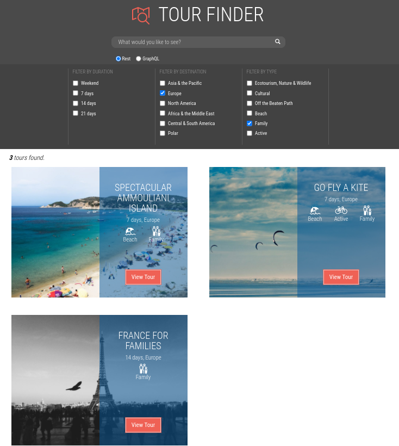
Task: Open the Eiffel Tower photo thumbnail
Action: click(x=55, y=380)
